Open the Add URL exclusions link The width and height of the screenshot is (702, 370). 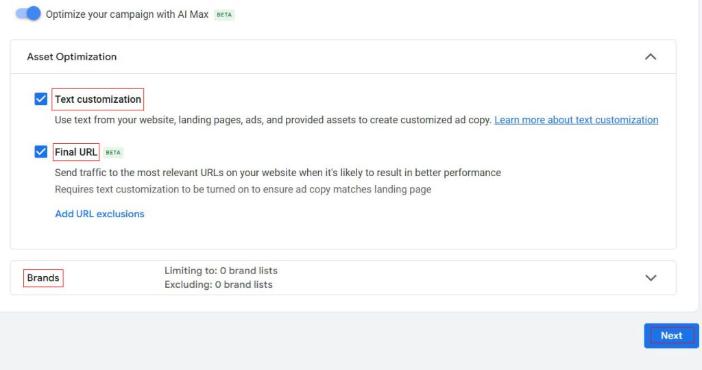pos(99,214)
